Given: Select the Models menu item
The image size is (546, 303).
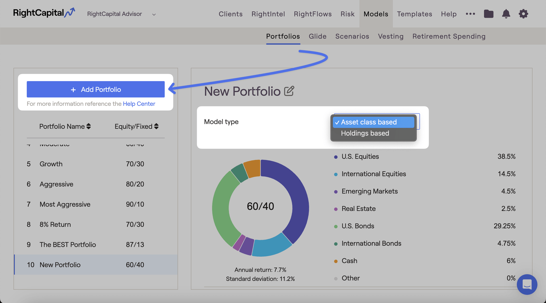Looking at the screenshot, I should click(x=376, y=14).
